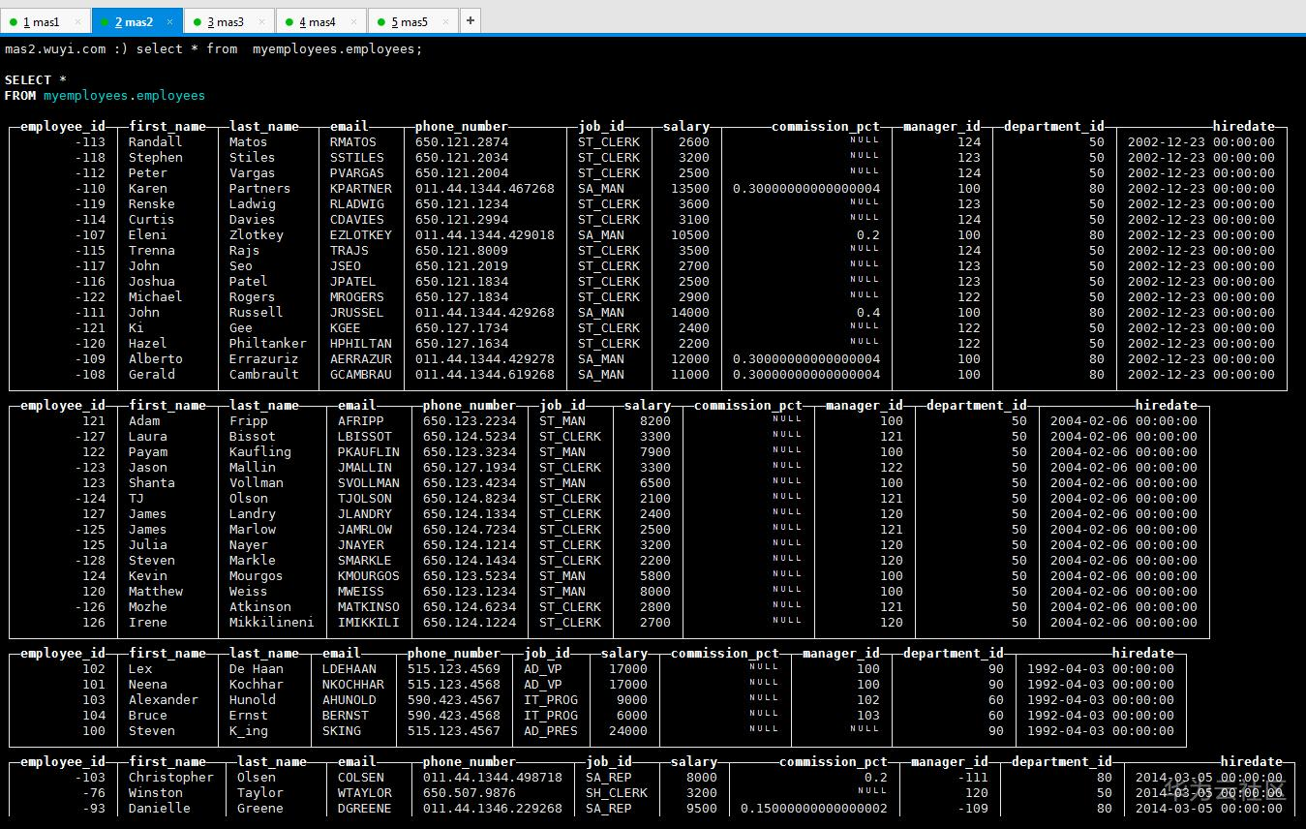Close the mas5 tab
The image size is (1306, 829).
click(445, 21)
